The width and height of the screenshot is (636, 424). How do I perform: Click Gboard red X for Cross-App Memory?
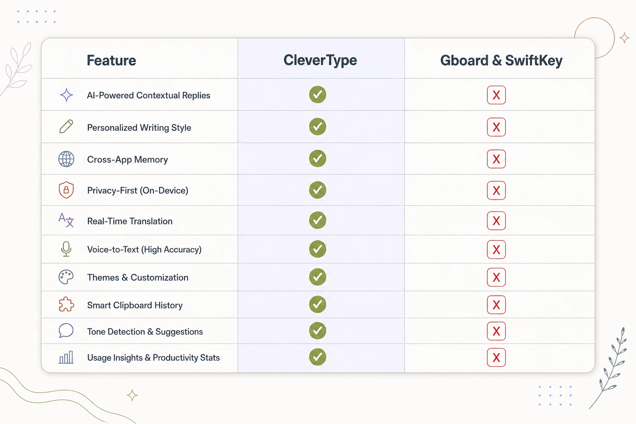(496, 159)
